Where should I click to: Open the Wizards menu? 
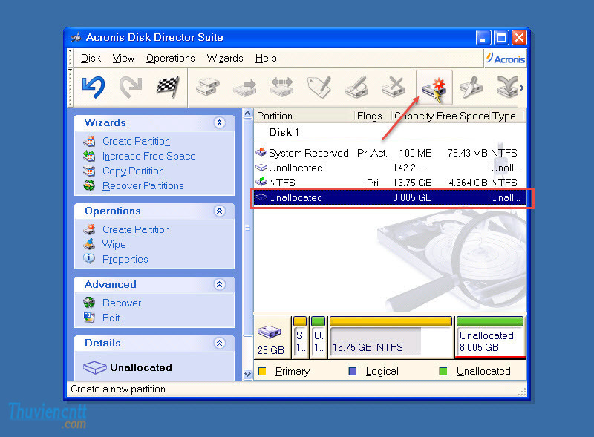(225, 59)
